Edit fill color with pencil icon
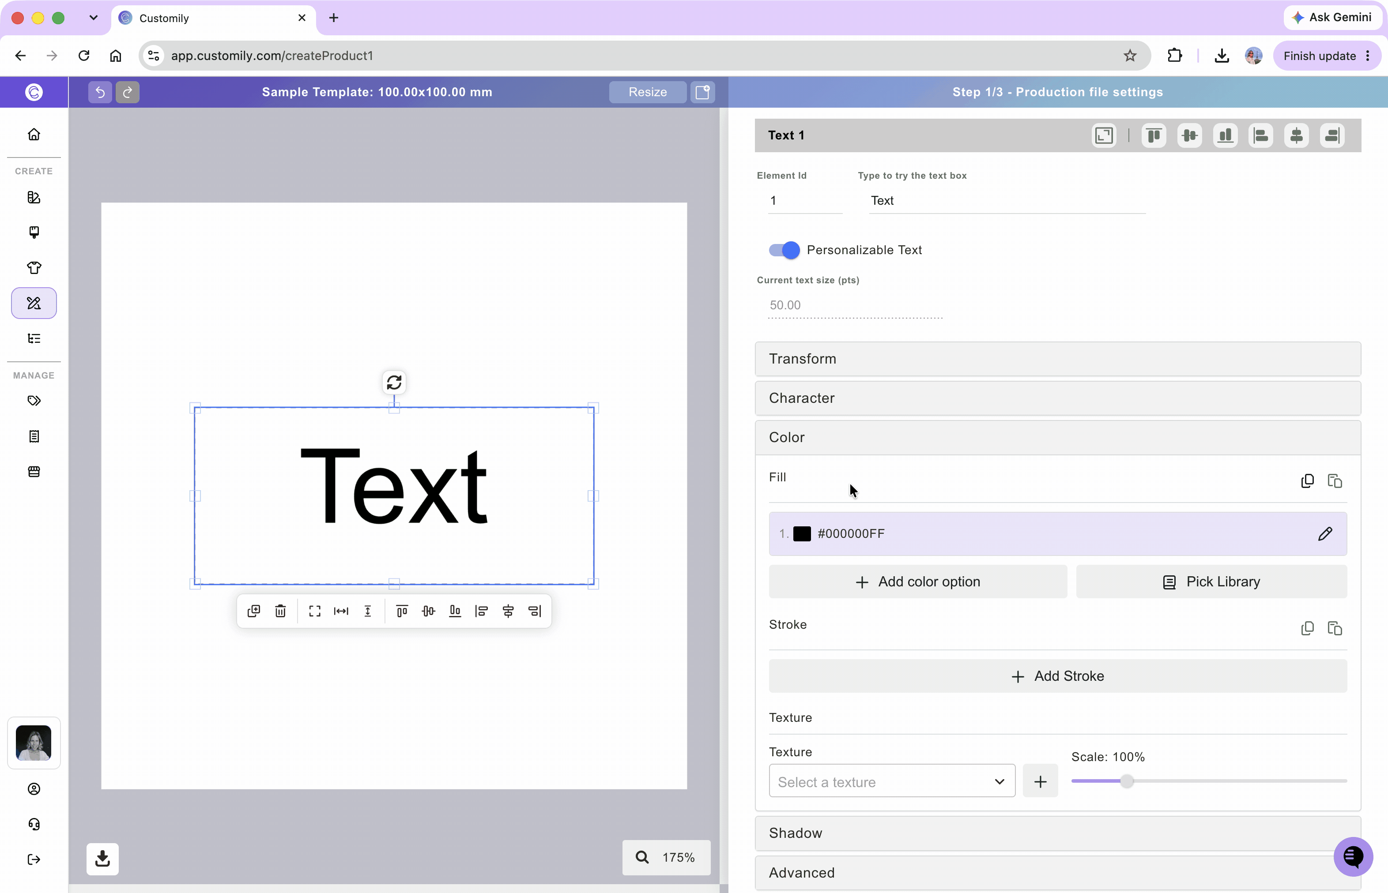1388x893 pixels. (x=1325, y=534)
